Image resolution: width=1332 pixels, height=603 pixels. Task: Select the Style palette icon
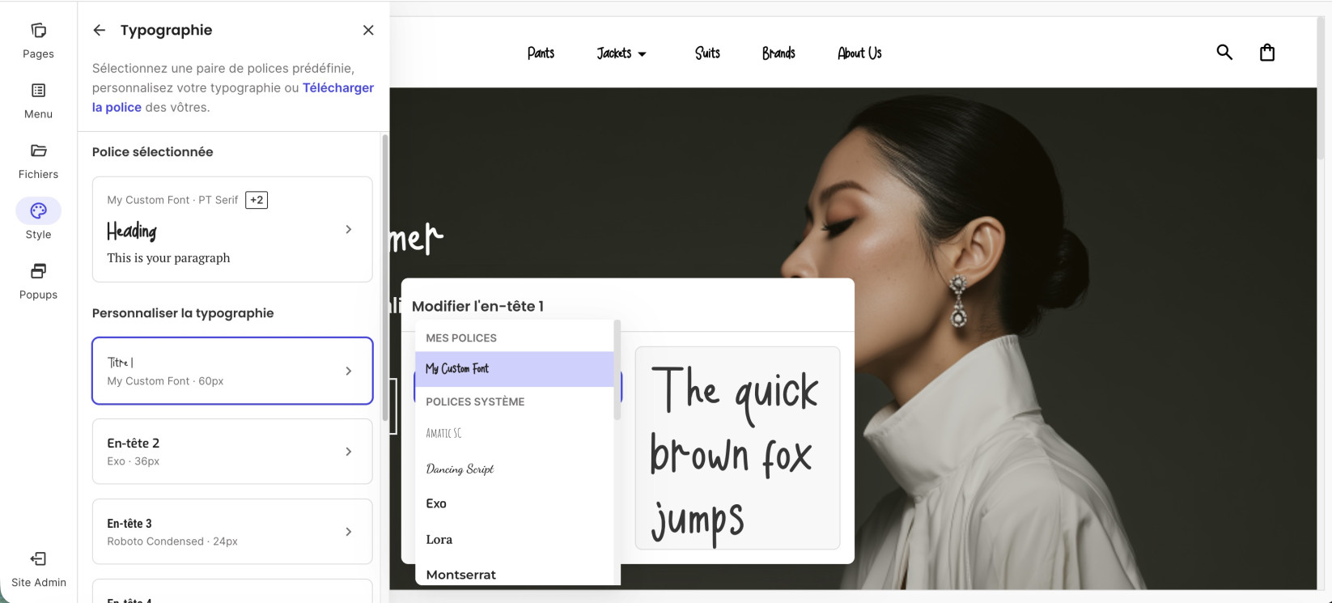38,210
